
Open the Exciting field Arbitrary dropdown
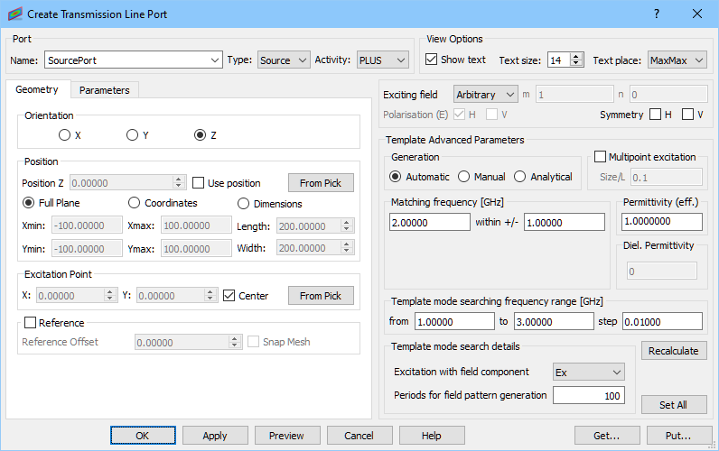point(486,95)
